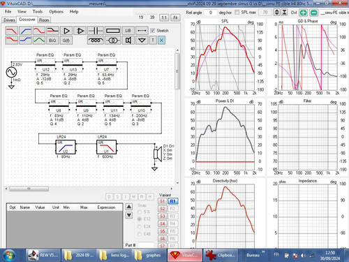
Task: Open REW V5 from the taskbar
Action: pyautogui.click(x=43, y=255)
